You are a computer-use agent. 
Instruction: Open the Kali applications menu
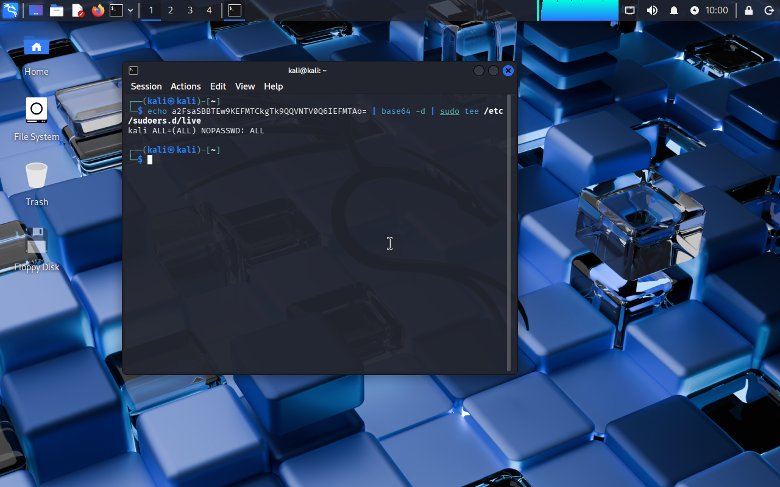point(10,10)
